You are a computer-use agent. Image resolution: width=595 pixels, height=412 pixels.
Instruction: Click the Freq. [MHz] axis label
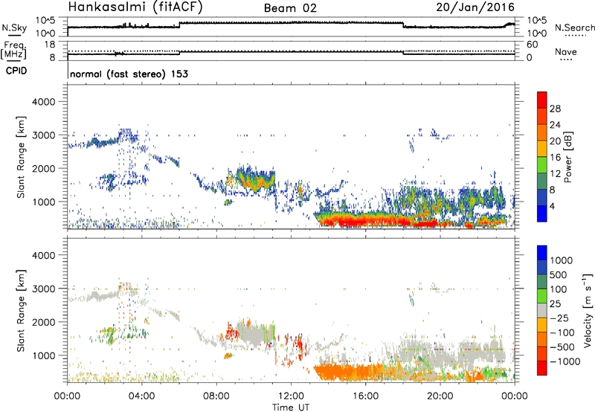[x=14, y=51]
